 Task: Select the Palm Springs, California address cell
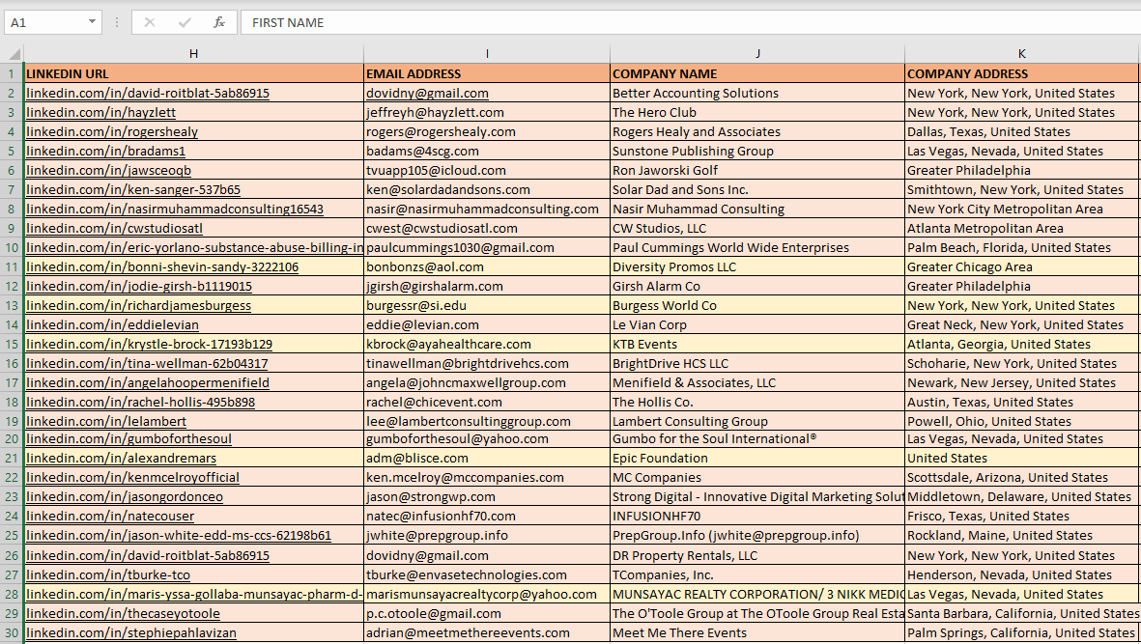point(1021,633)
